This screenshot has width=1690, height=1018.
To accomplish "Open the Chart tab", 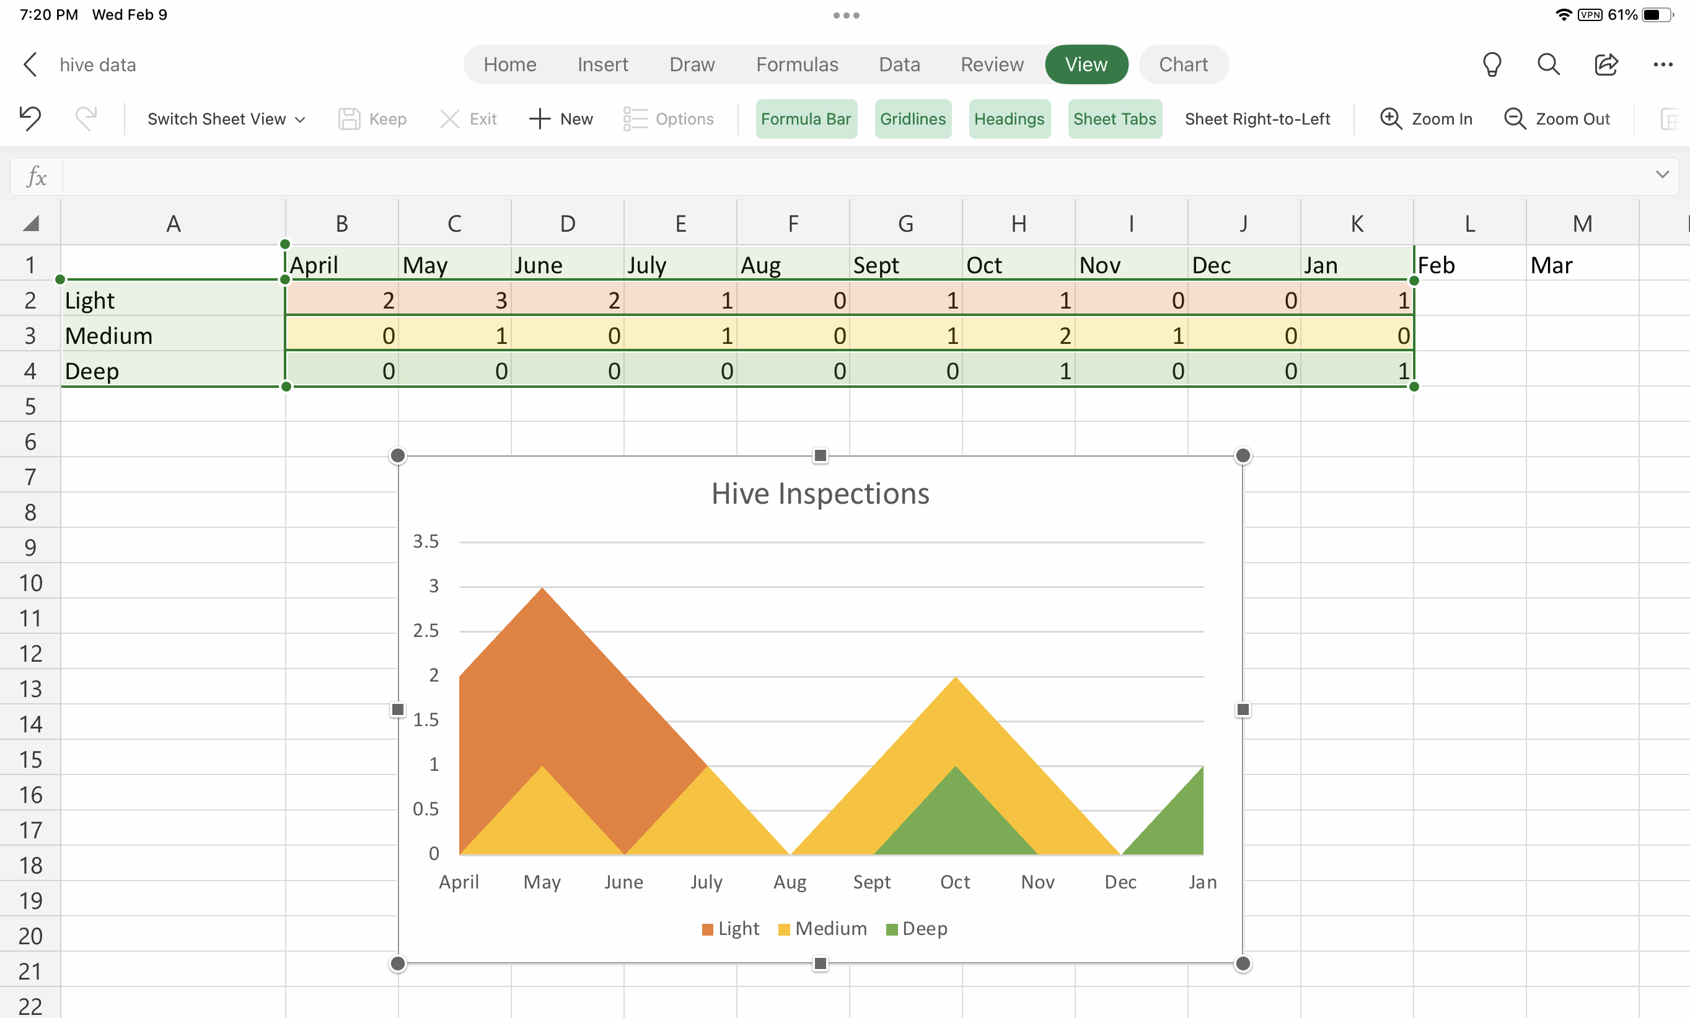I will [1183, 64].
